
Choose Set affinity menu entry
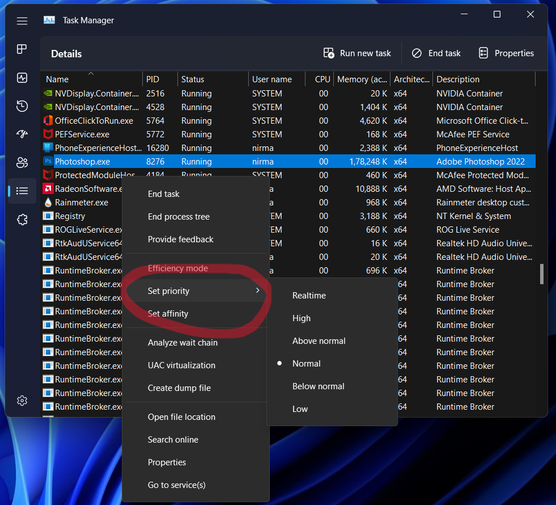point(196,313)
